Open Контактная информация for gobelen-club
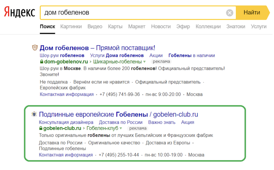Image resolution: width=274 pixels, height=170 pixels. click(66, 155)
